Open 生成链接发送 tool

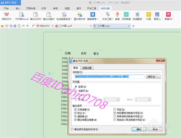64,16
